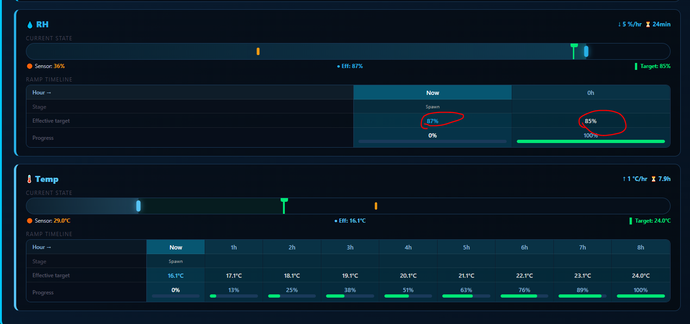Viewport: 690px width, 324px height.
Task: Select the Now column in RH ramp timeline
Action: [x=433, y=93]
